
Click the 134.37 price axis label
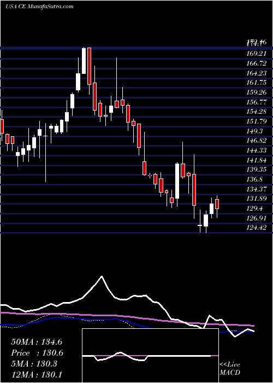(x=257, y=189)
